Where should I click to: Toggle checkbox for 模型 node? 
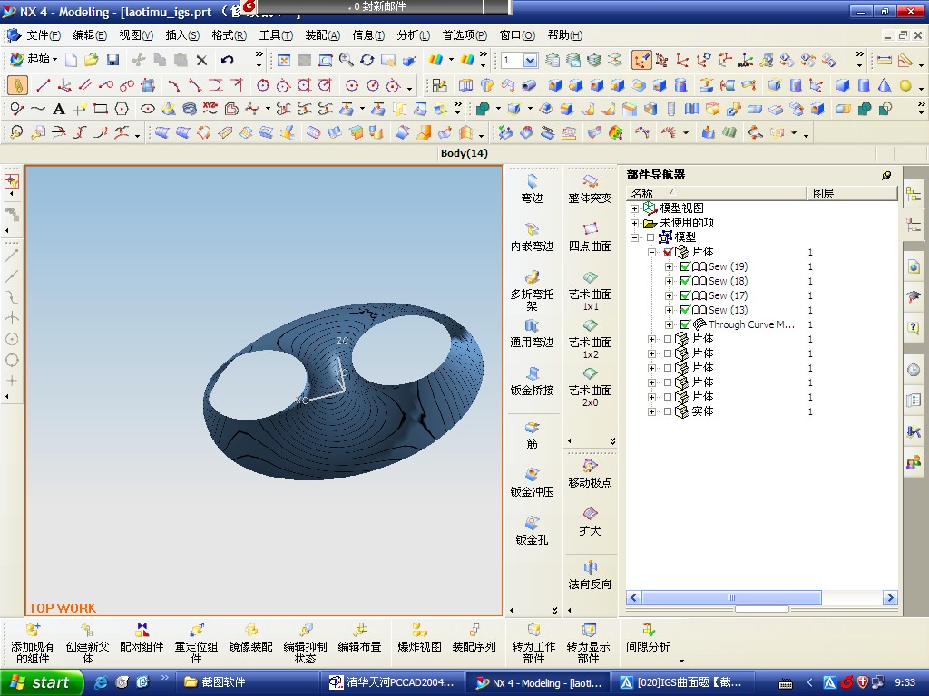(x=650, y=237)
